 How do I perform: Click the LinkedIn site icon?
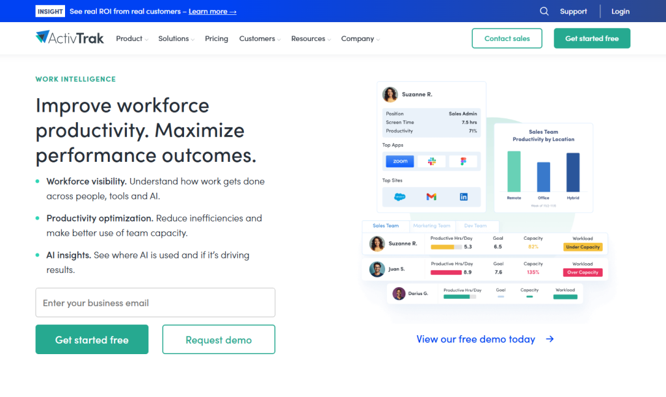tap(464, 197)
